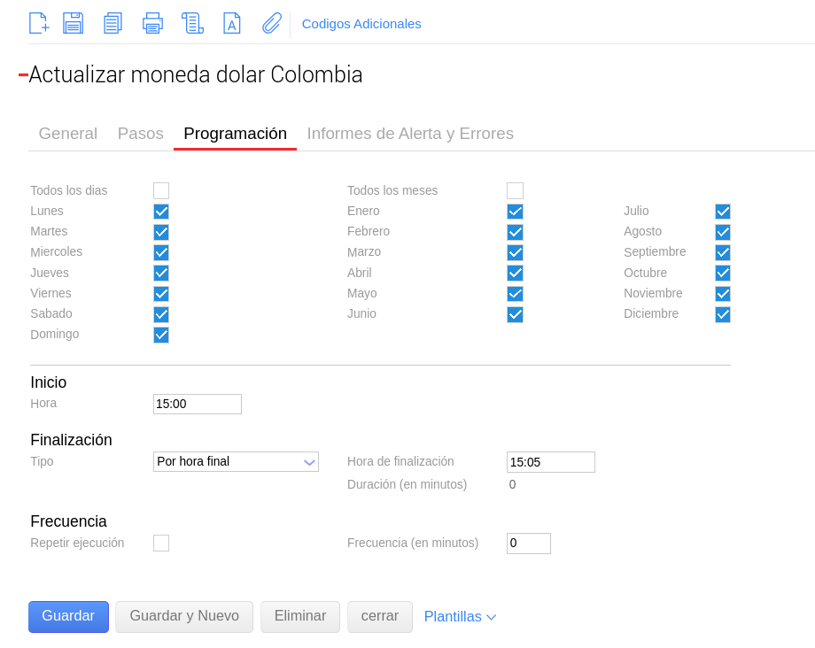Expand the Plantillas dropdown menu

[460, 616]
